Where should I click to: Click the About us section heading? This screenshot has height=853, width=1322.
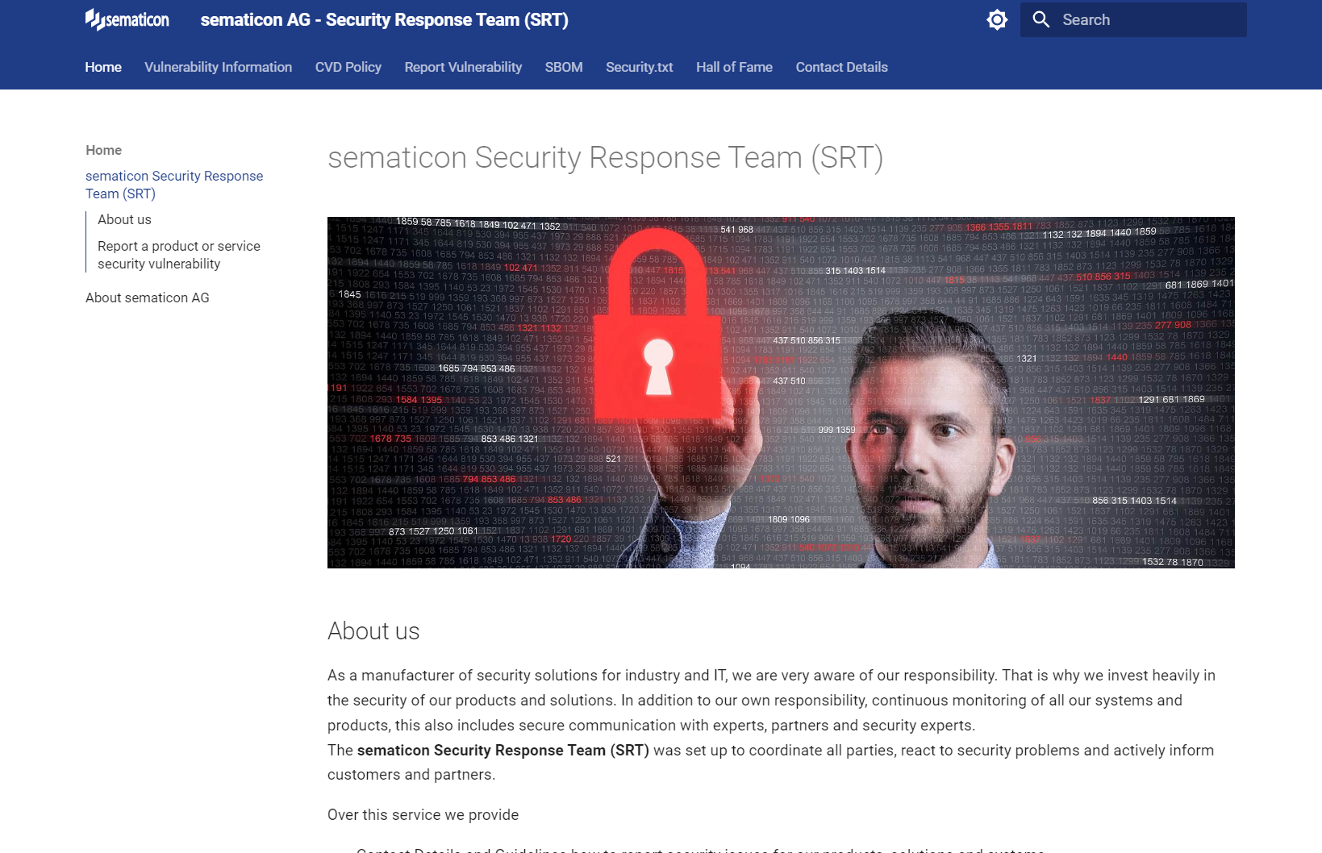373,631
